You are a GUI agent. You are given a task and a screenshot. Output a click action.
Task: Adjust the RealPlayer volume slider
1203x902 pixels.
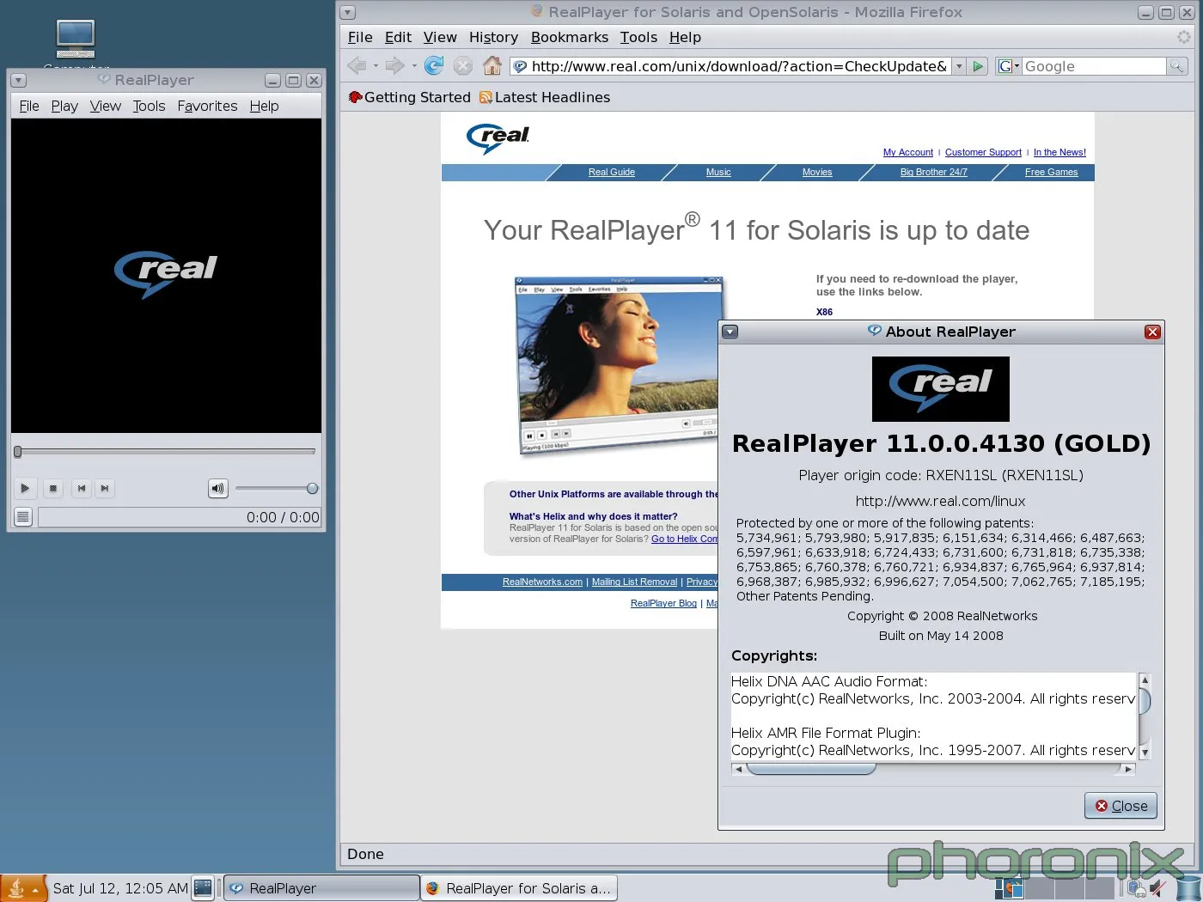[312, 488]
